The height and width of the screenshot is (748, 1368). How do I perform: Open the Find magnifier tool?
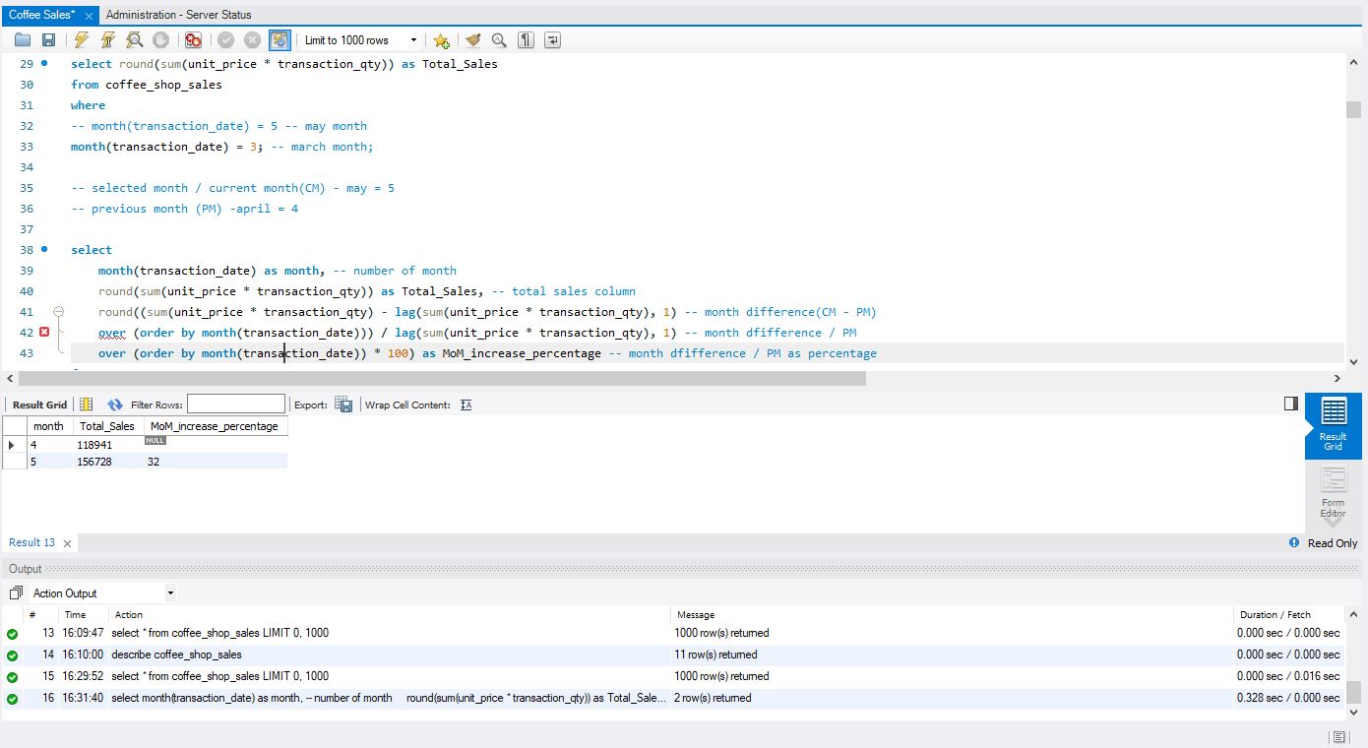(499, 40)
